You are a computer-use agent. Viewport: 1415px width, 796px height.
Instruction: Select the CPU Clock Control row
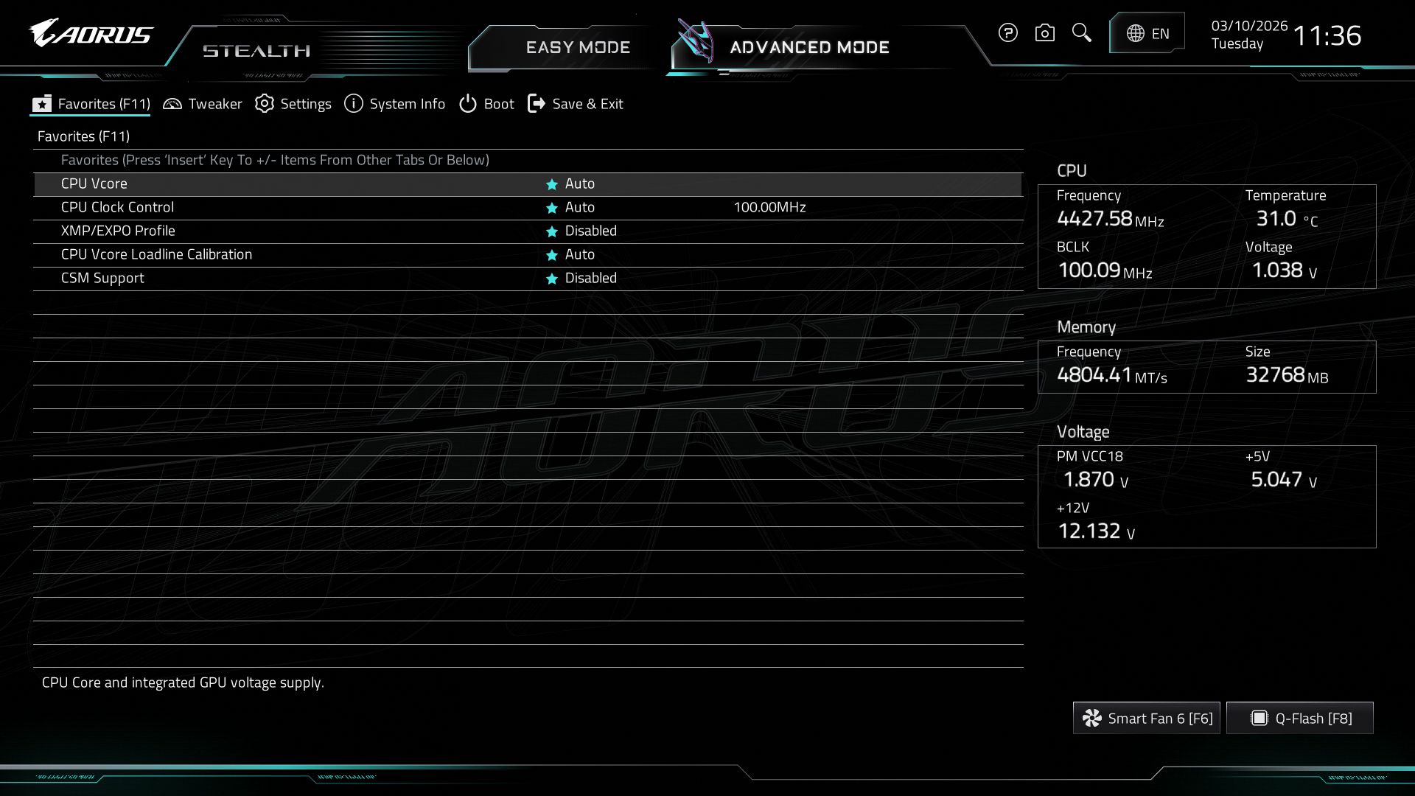[x=221, y=207]
